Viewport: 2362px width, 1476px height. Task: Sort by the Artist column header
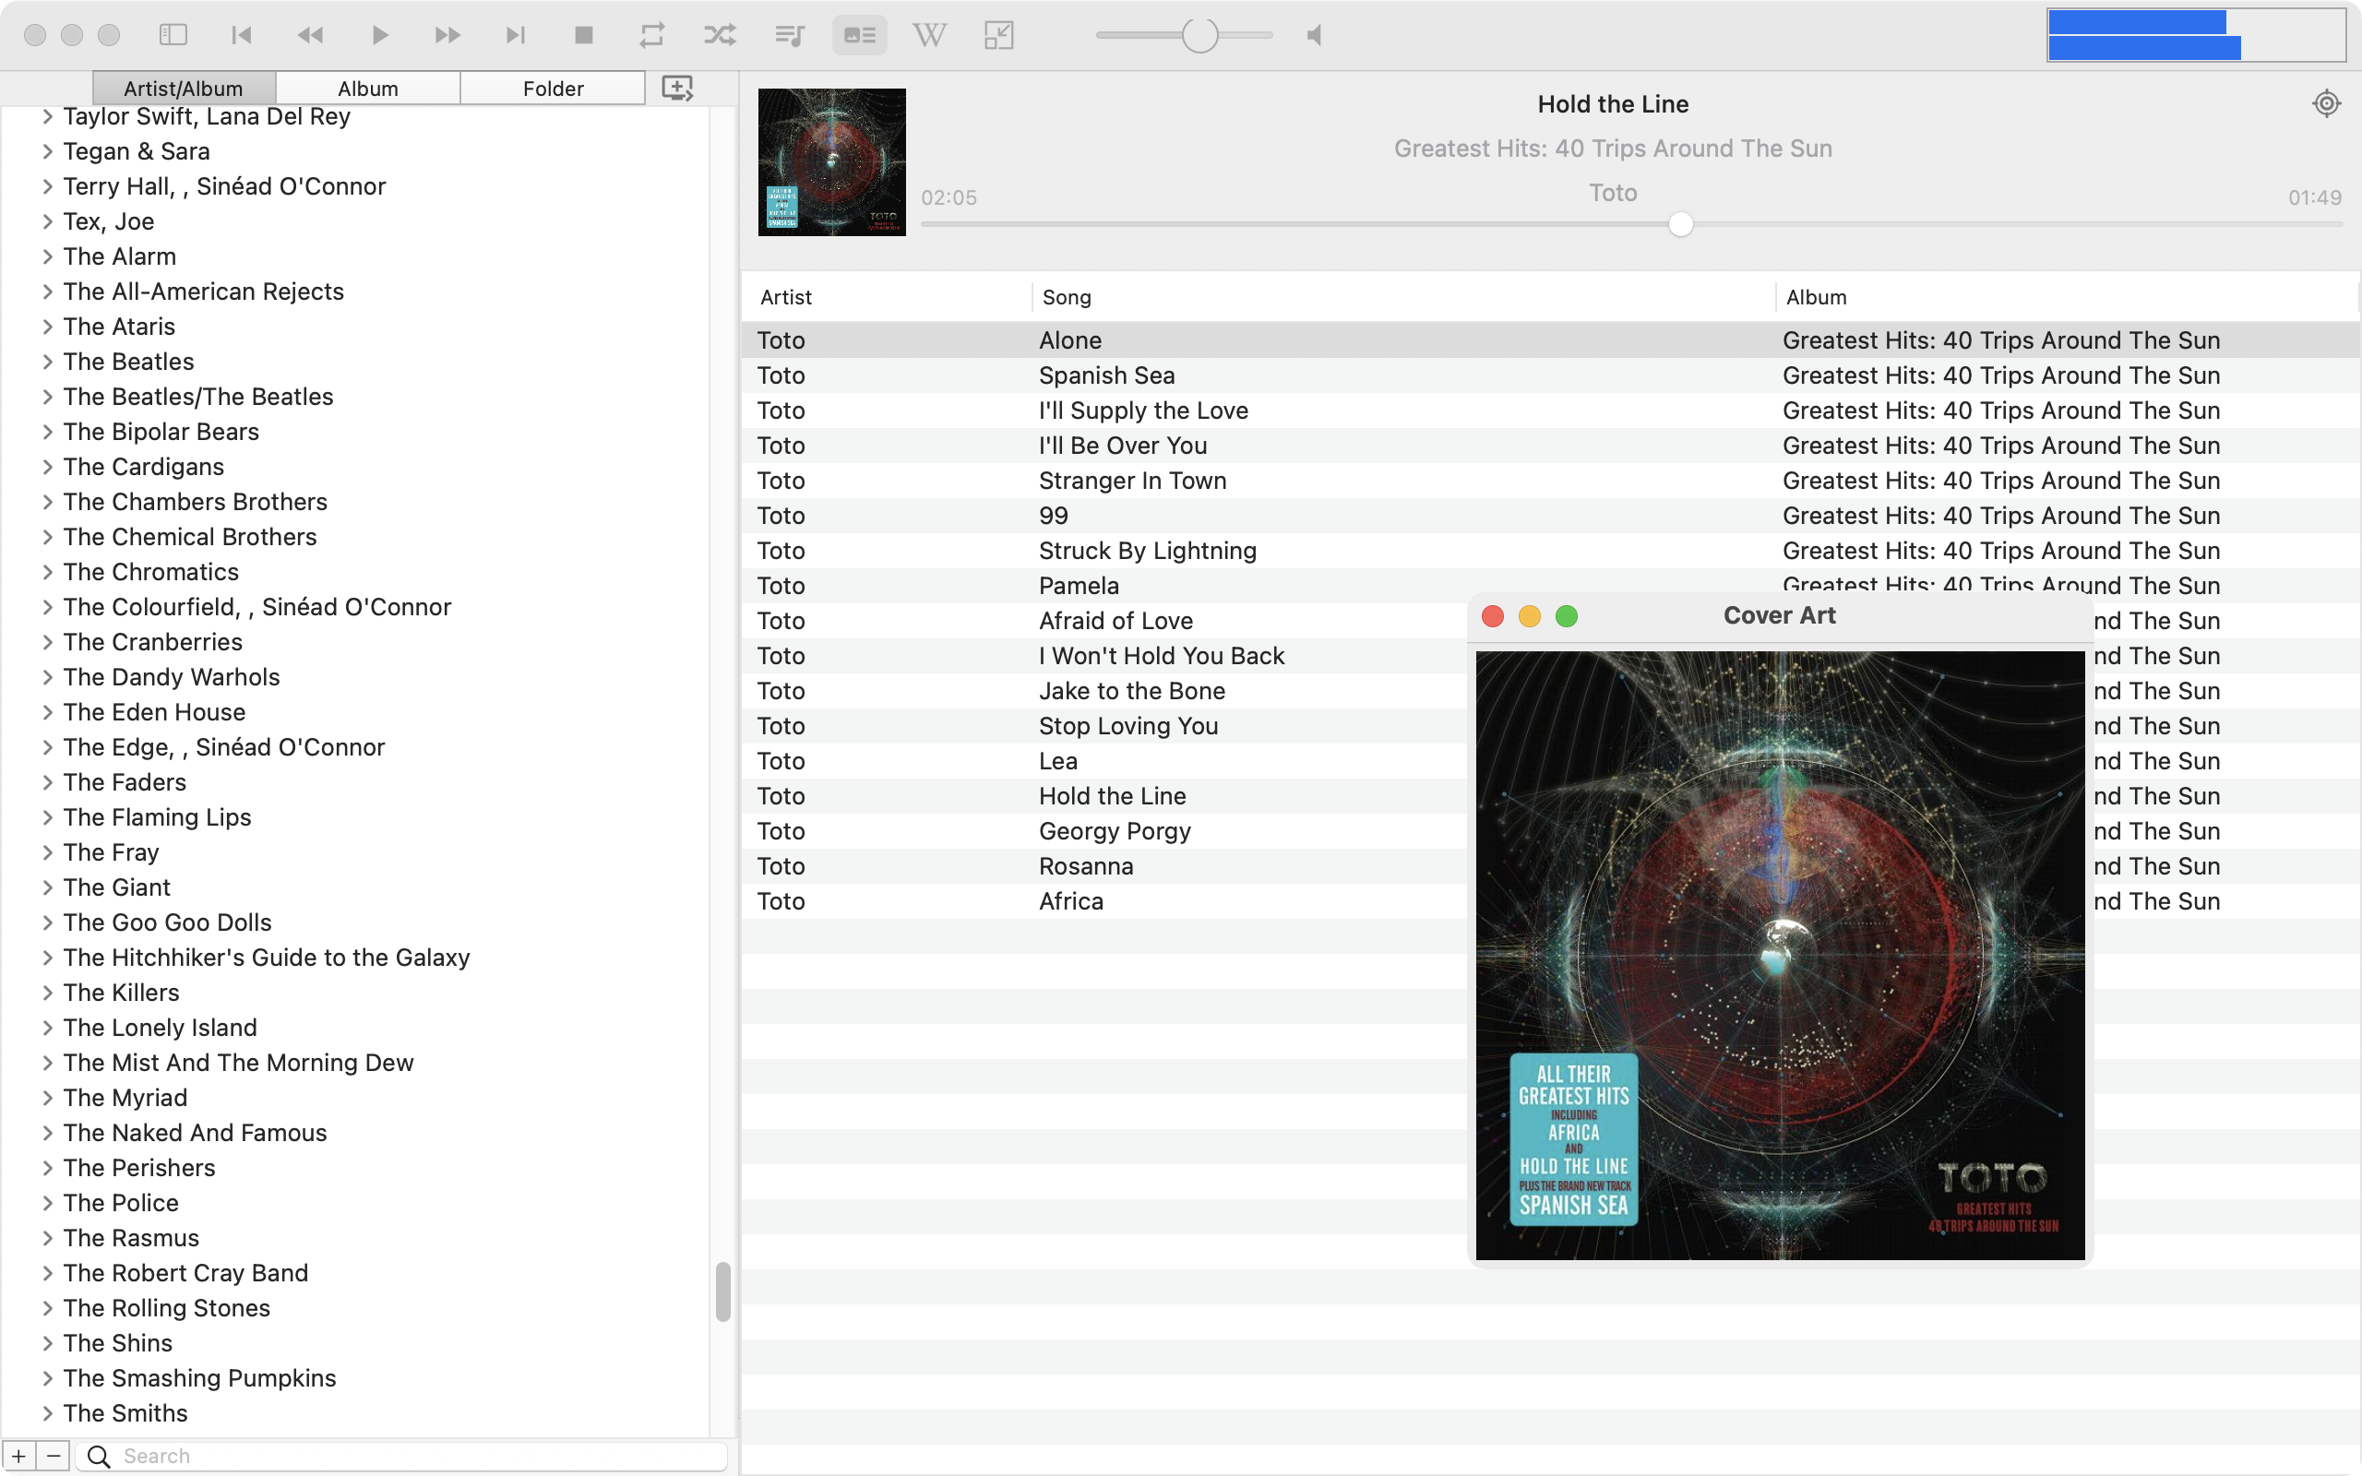pos(887,297)
